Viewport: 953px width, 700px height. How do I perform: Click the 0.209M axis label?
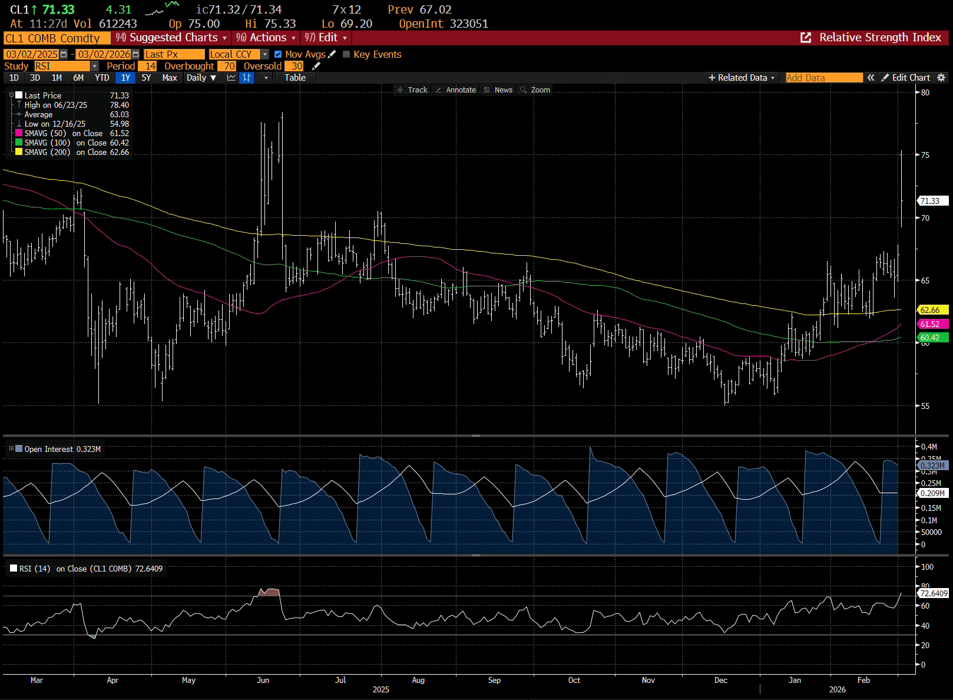[x=933, y=493]
